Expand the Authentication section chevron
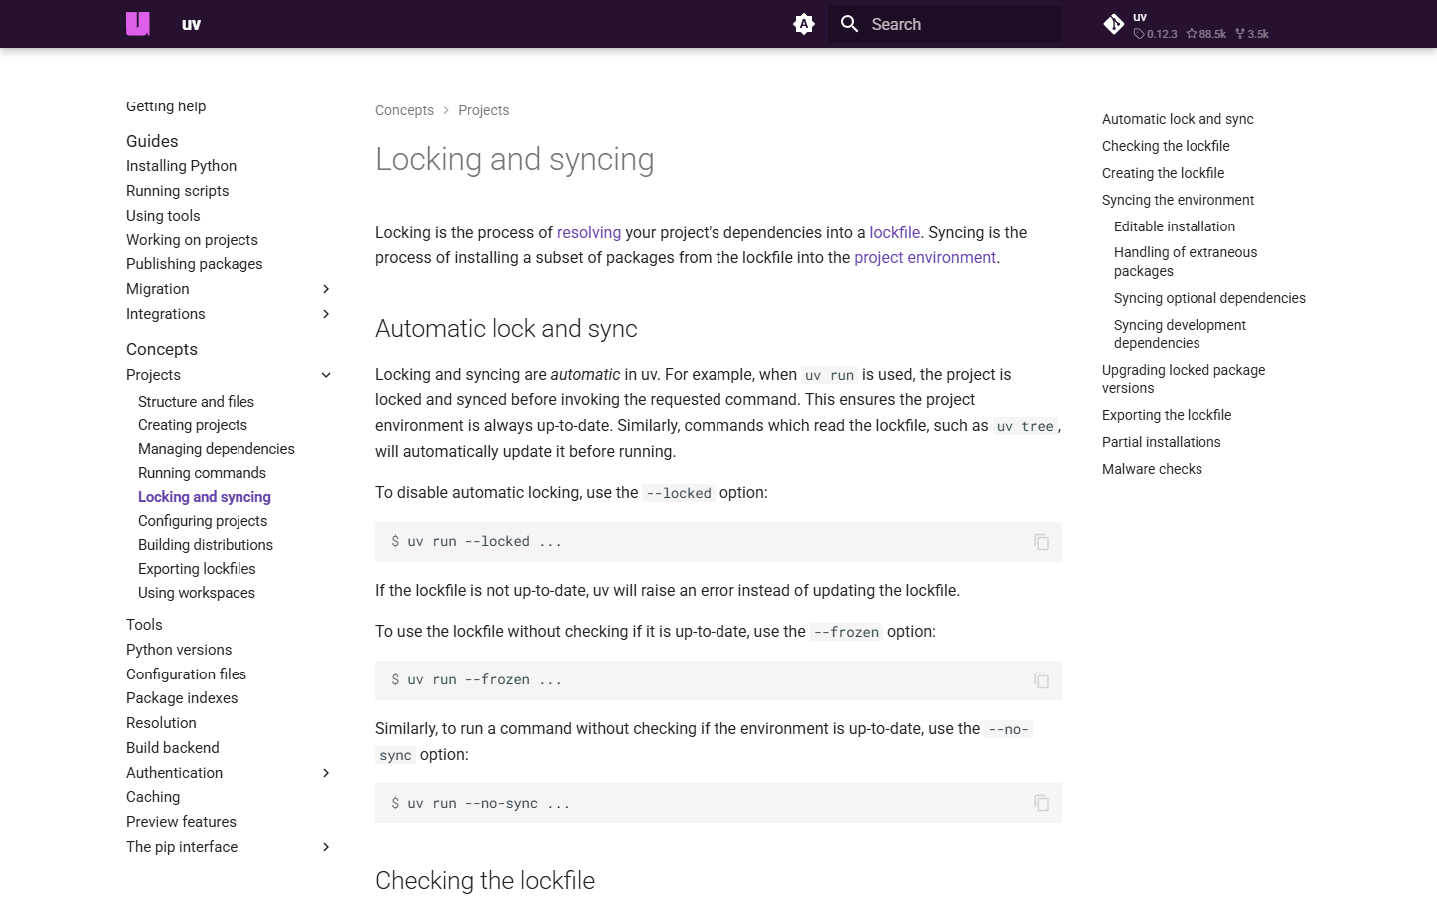The width and height of the screenshot is (1437, 898). tap(326, 773)
